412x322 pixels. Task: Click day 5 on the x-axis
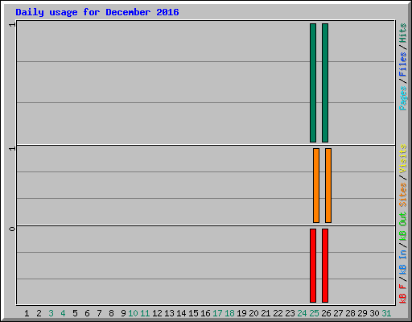click(75, 313)
